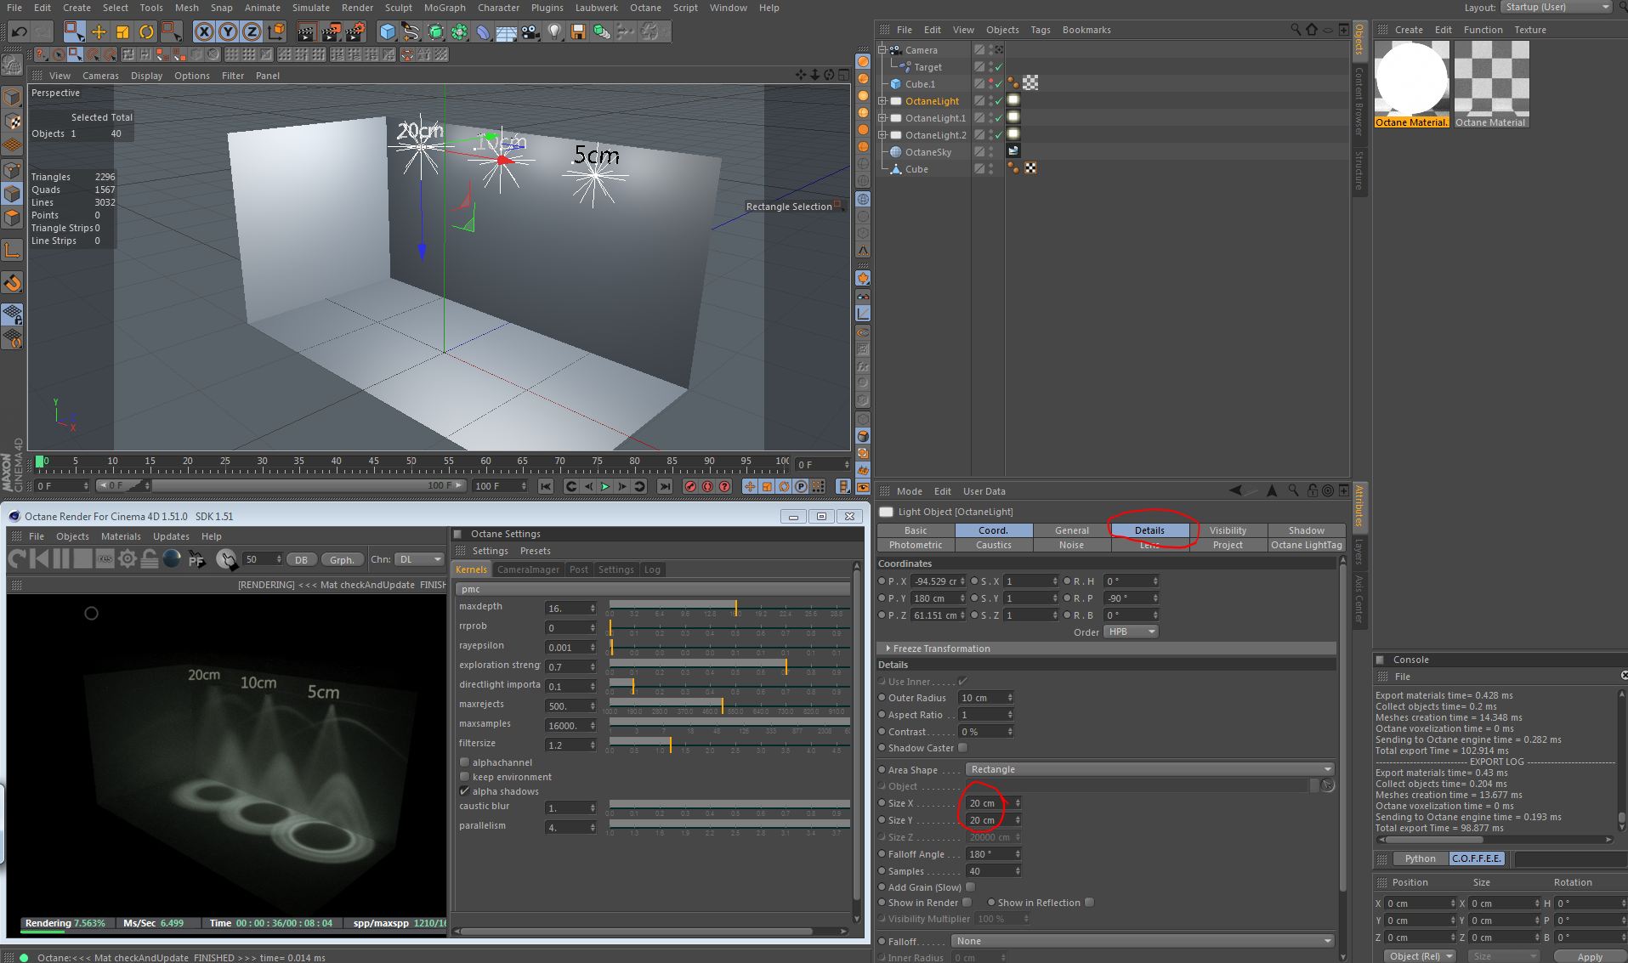The image size is (1628, 963).
Task: Toggle alphachannel checkbox in Octane Settings
Action: [x=464, y=762]
